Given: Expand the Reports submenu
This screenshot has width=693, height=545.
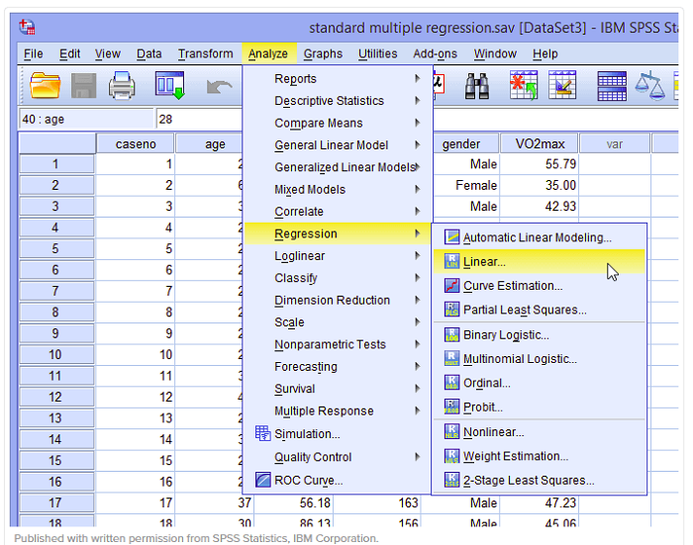Looking at the screenshot, I should pos(338,78).
